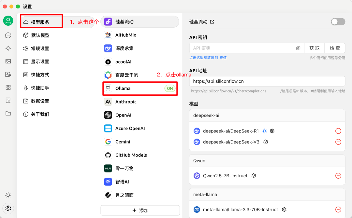Open settings gear for Llama-3.3-70B-Instruct
Image resolution: width=352 pixels, height=218 pixels.
point(284,210)
